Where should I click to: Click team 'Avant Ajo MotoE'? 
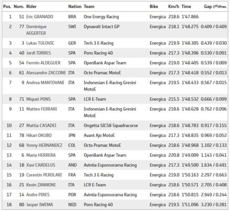tap(99, 135)
